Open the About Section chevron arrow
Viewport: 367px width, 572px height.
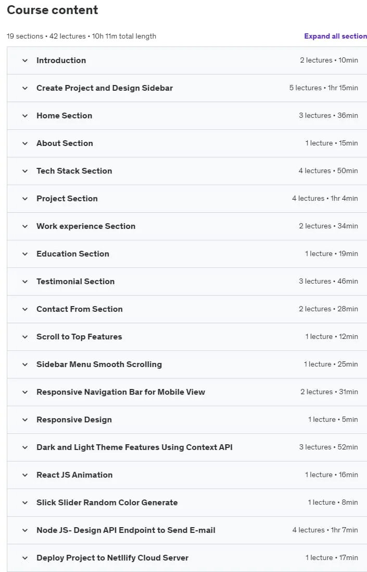coord(25,143)
